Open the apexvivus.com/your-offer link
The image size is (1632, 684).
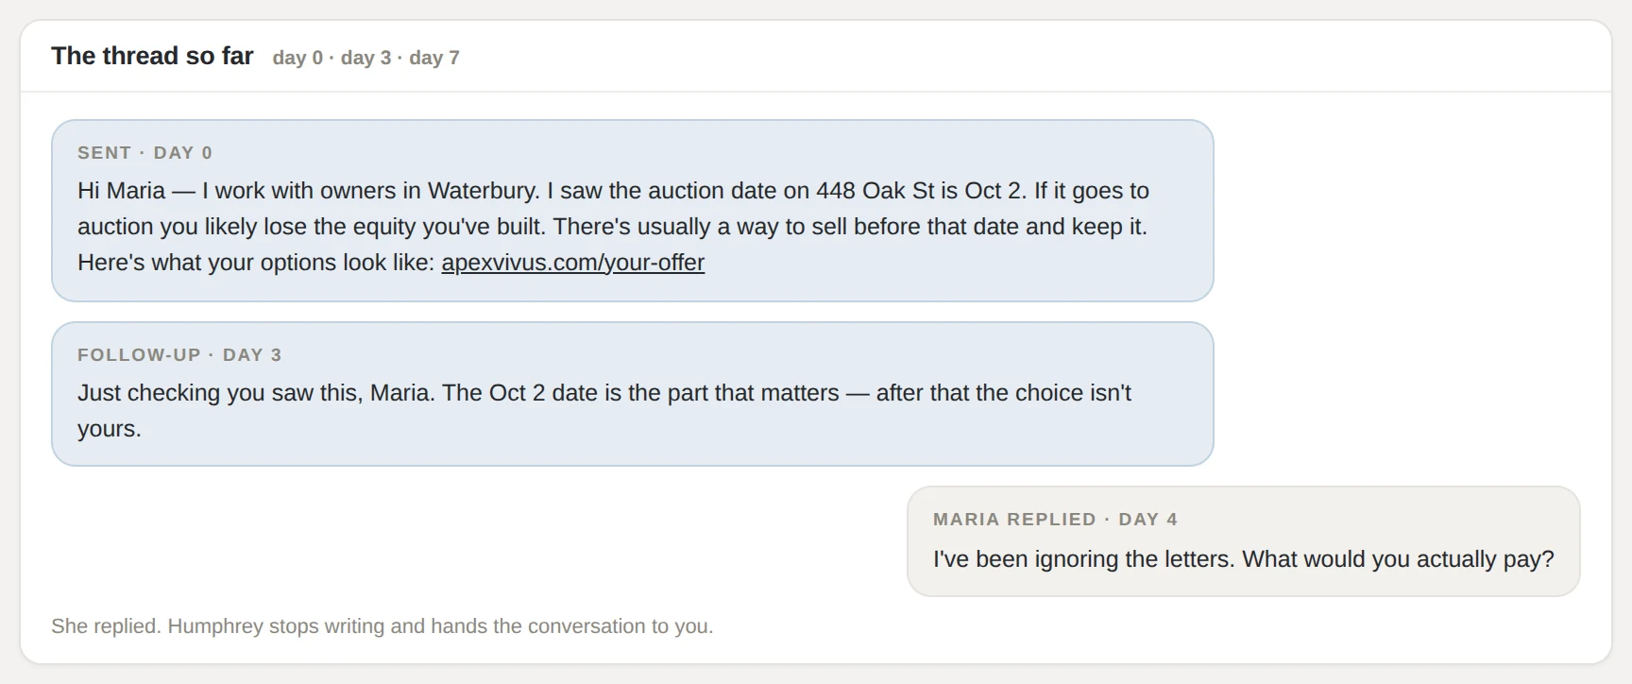(572, 263)
